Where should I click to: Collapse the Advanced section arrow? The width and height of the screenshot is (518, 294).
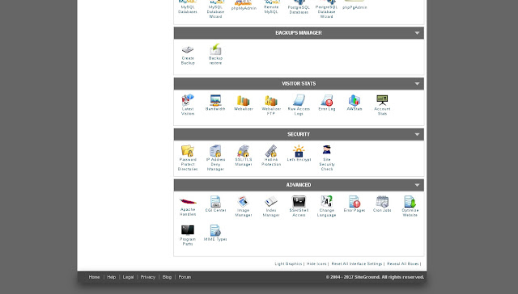click(418, 185)
